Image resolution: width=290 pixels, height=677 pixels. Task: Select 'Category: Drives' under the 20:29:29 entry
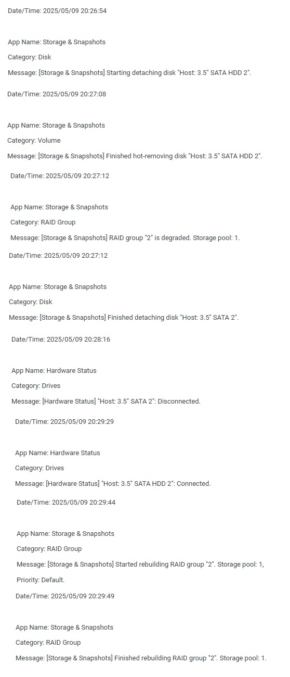point(39,468)
